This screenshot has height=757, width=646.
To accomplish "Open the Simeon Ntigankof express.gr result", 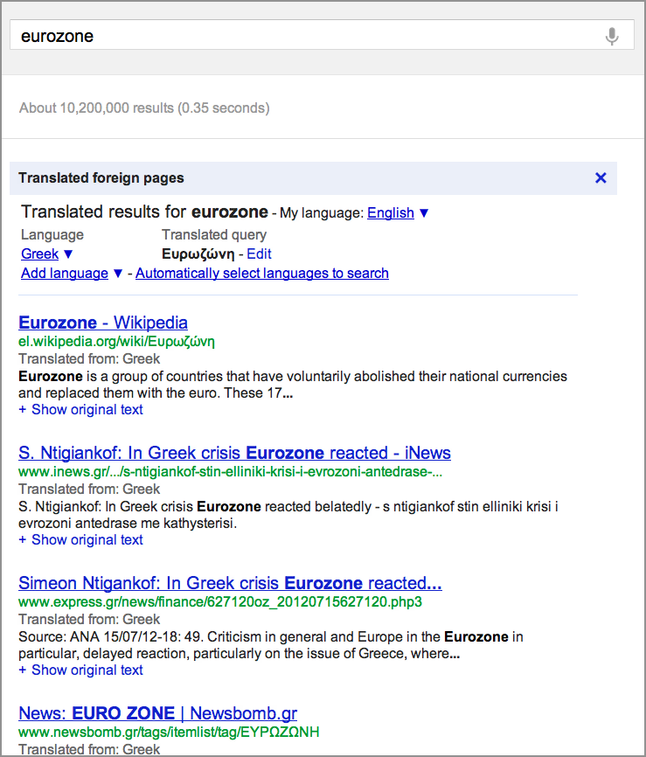I will tap(230, 583).
